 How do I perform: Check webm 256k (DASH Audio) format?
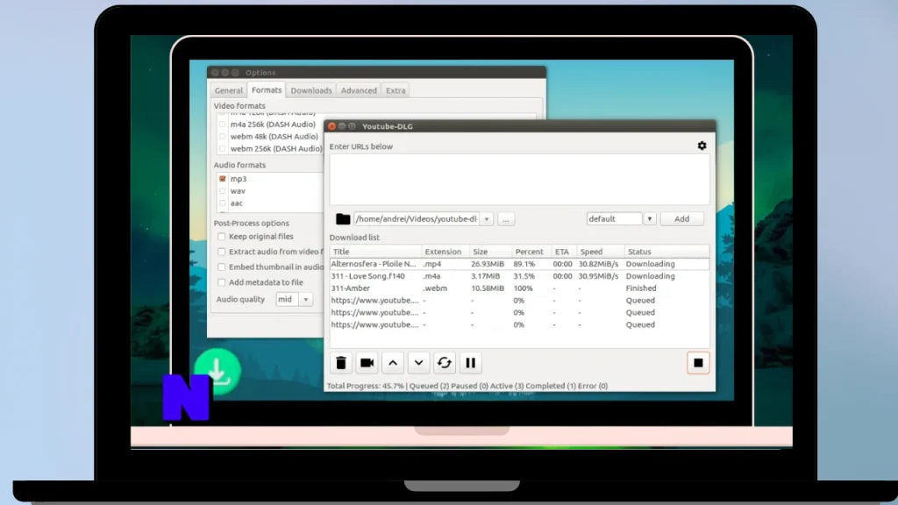tap(222, 148)
